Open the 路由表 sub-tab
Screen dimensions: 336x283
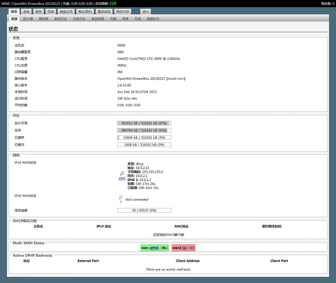[44, 19]
